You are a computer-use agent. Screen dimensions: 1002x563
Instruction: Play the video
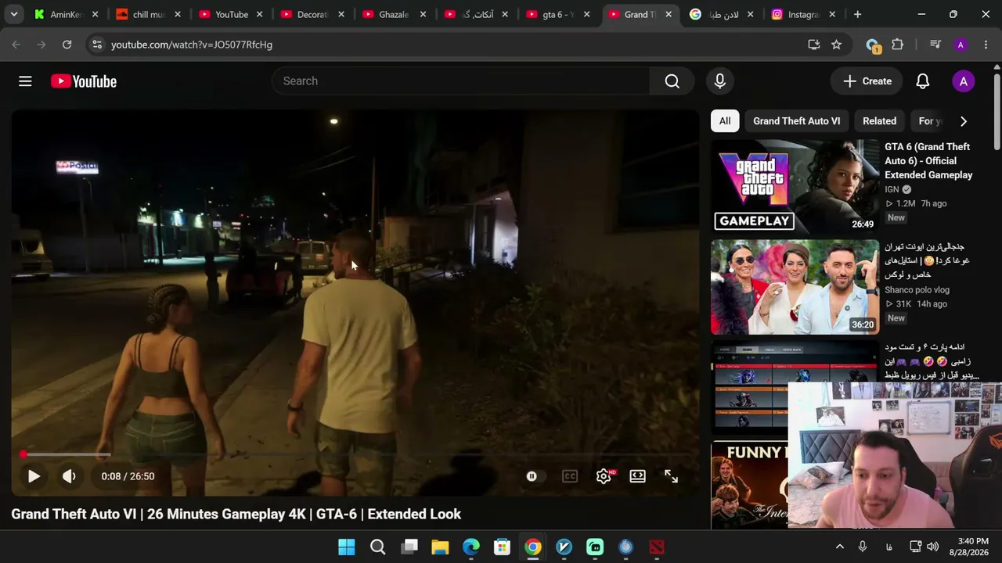pos(34,476)
